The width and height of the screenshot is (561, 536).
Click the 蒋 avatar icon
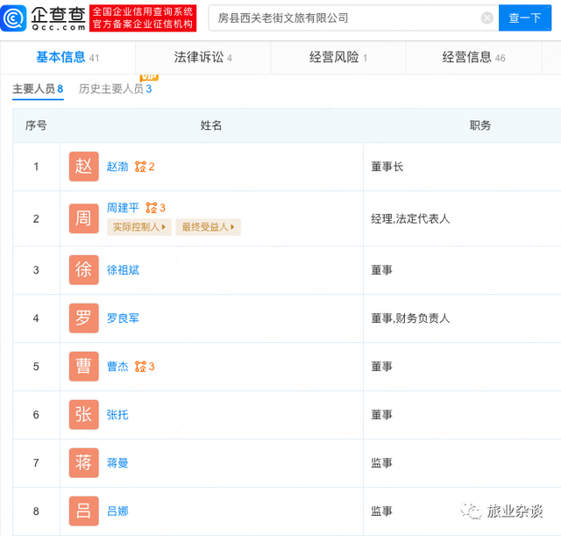(83, 462)
